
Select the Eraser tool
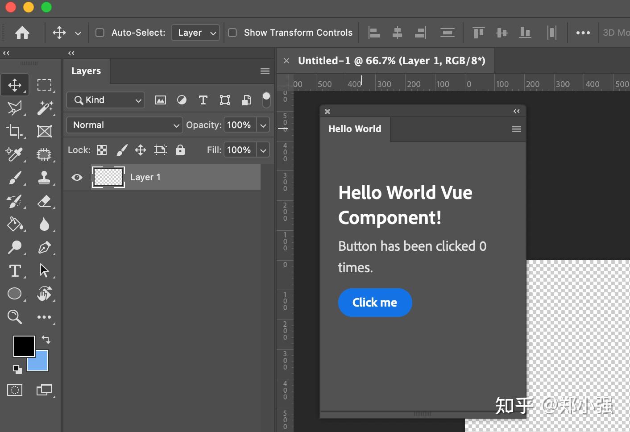click(44, 201)
